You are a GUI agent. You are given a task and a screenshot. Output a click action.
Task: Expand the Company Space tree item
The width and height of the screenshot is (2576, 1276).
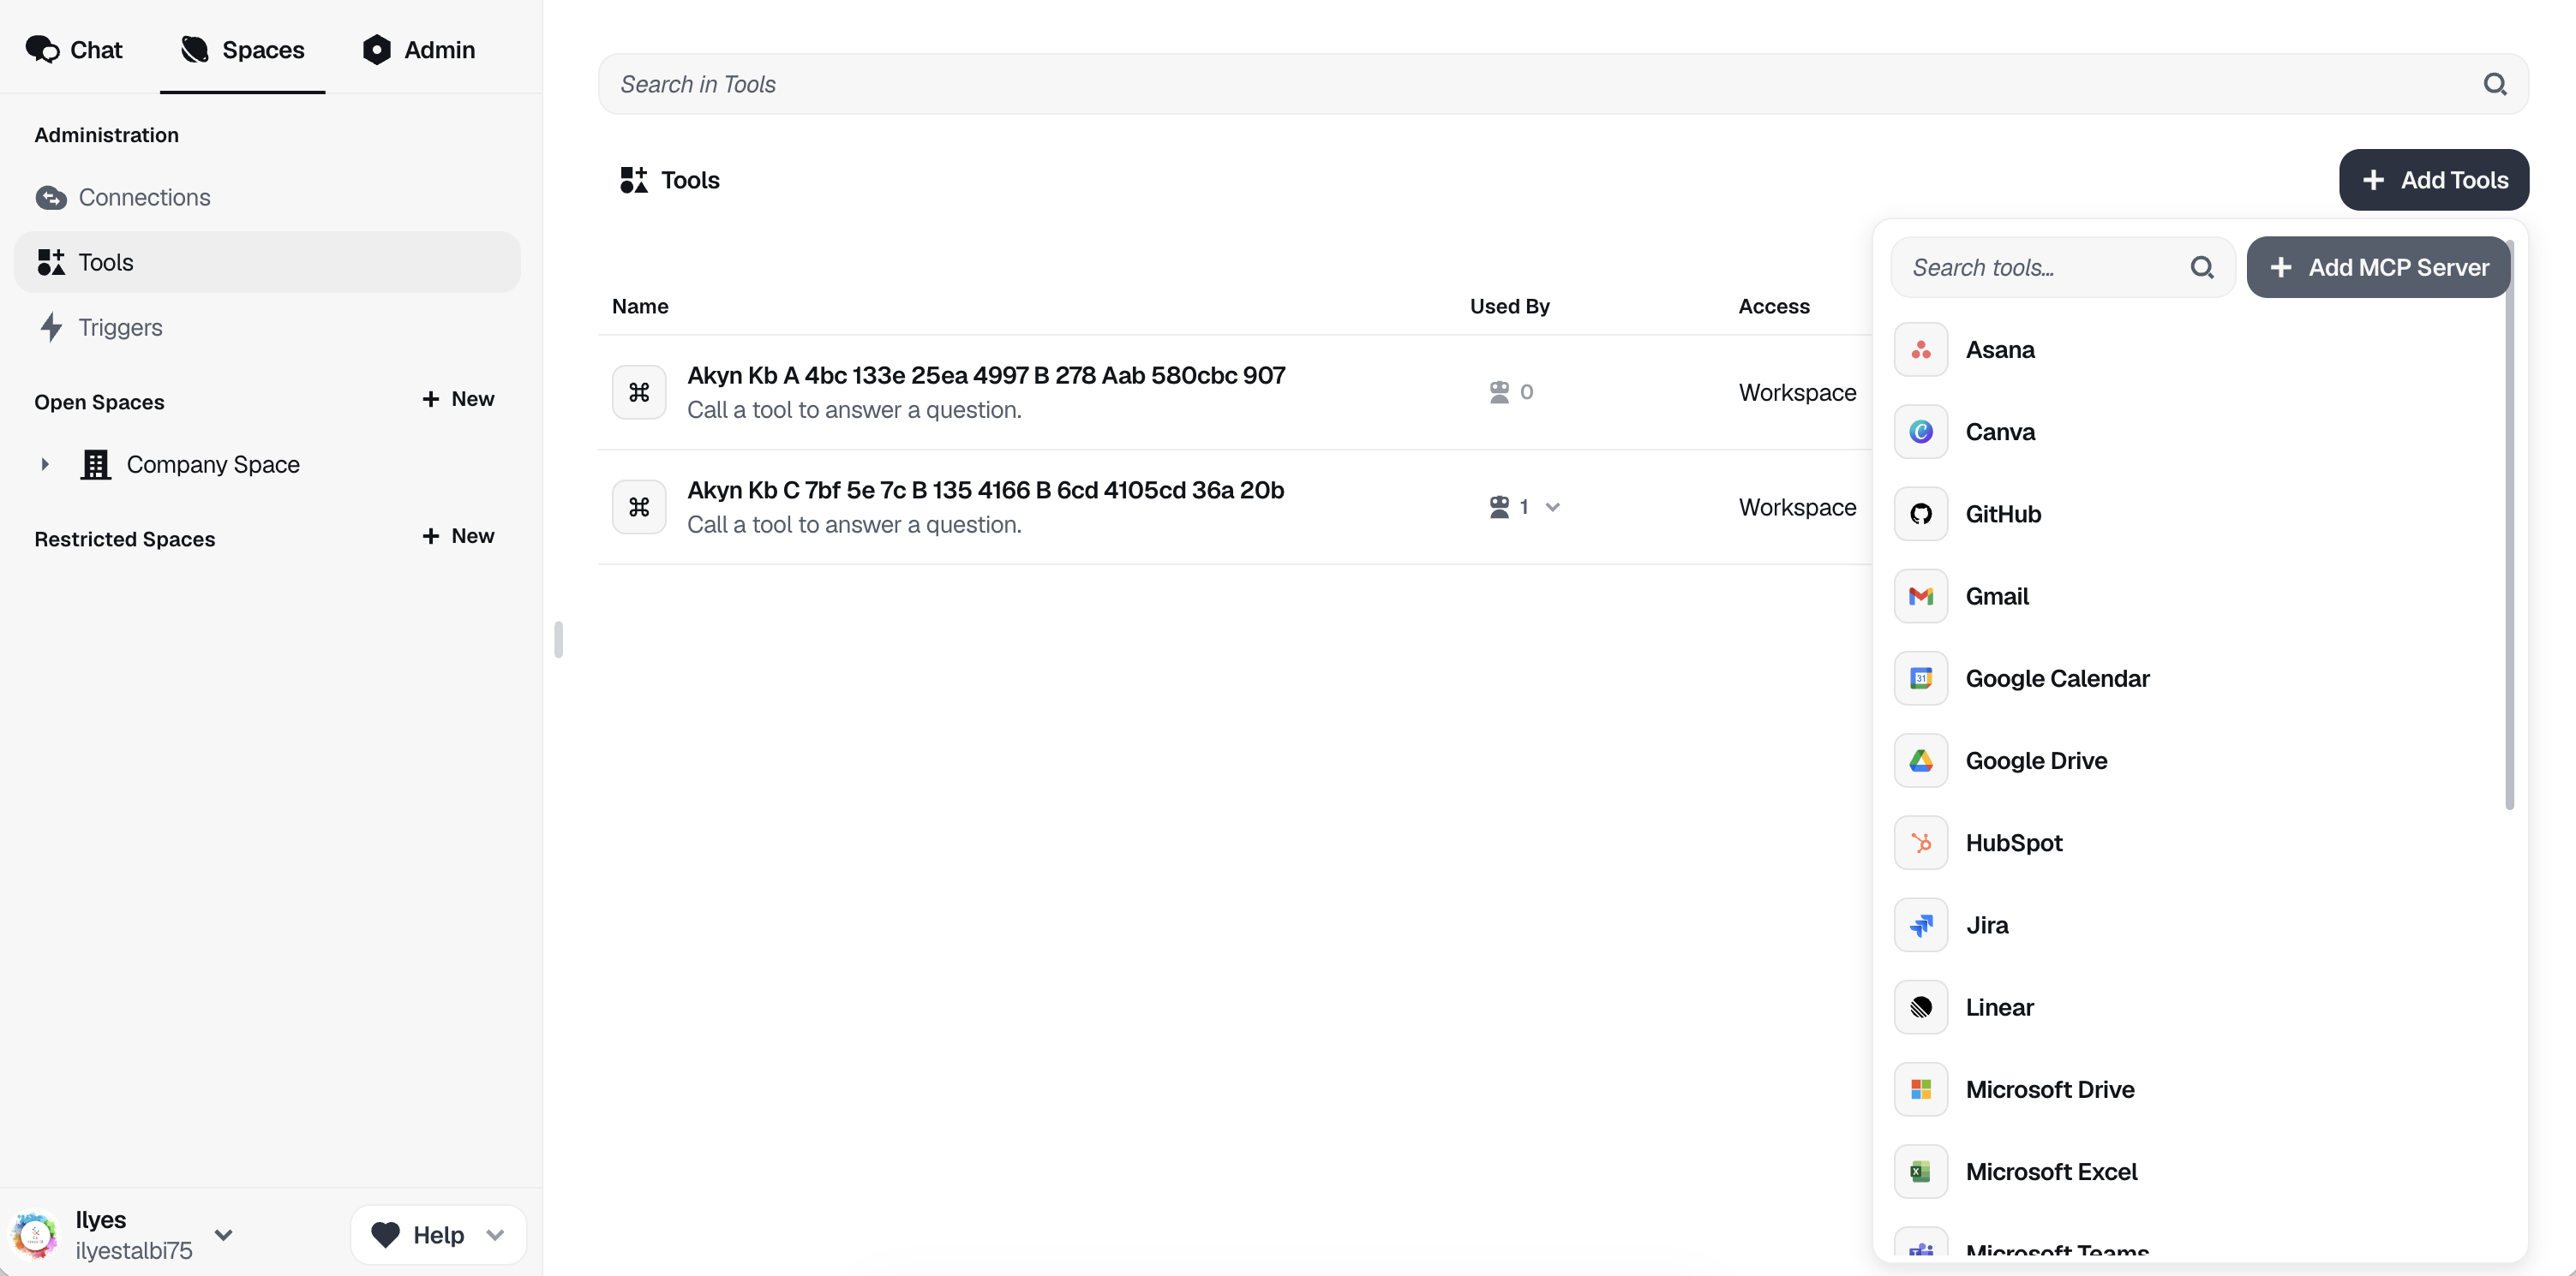pos(45,463)
